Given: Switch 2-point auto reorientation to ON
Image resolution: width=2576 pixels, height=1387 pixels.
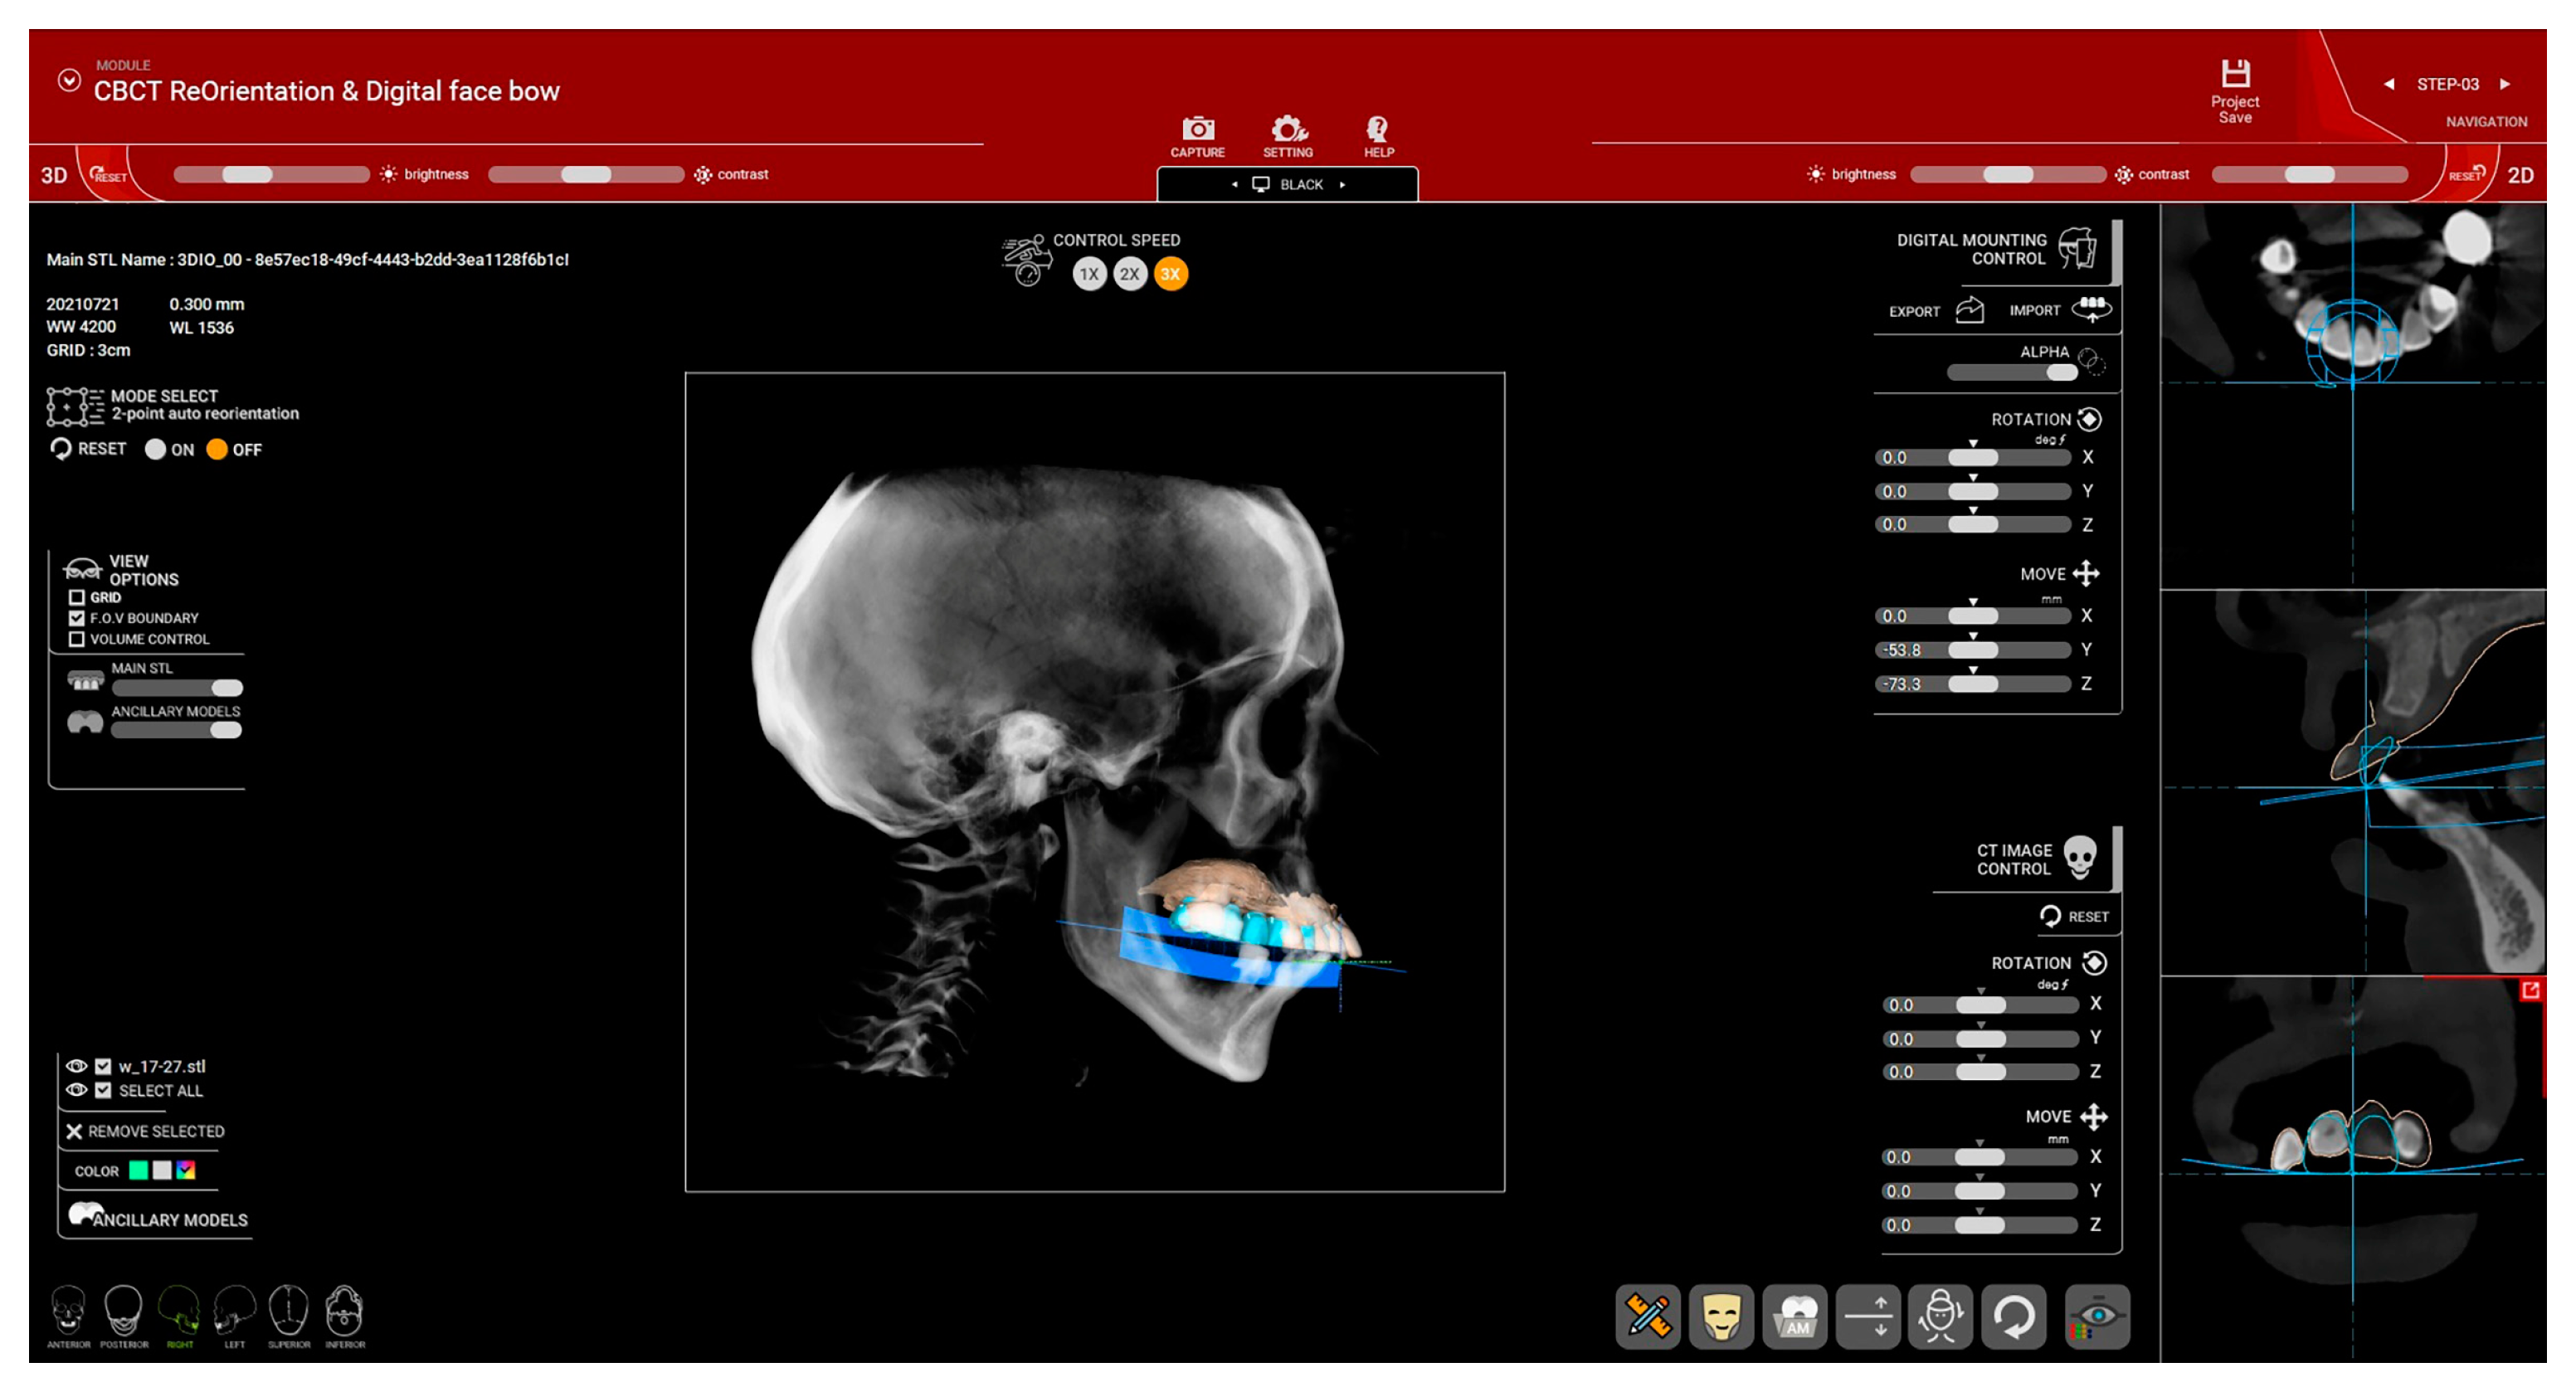Looking at the screenshot, I should pos(156,450).
